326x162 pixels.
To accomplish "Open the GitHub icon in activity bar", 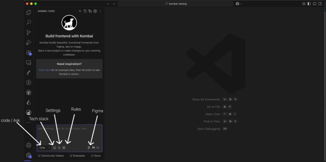I will point(29,93).
